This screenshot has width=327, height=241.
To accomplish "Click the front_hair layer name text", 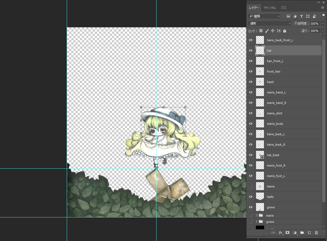I will (x=274, y=71).
